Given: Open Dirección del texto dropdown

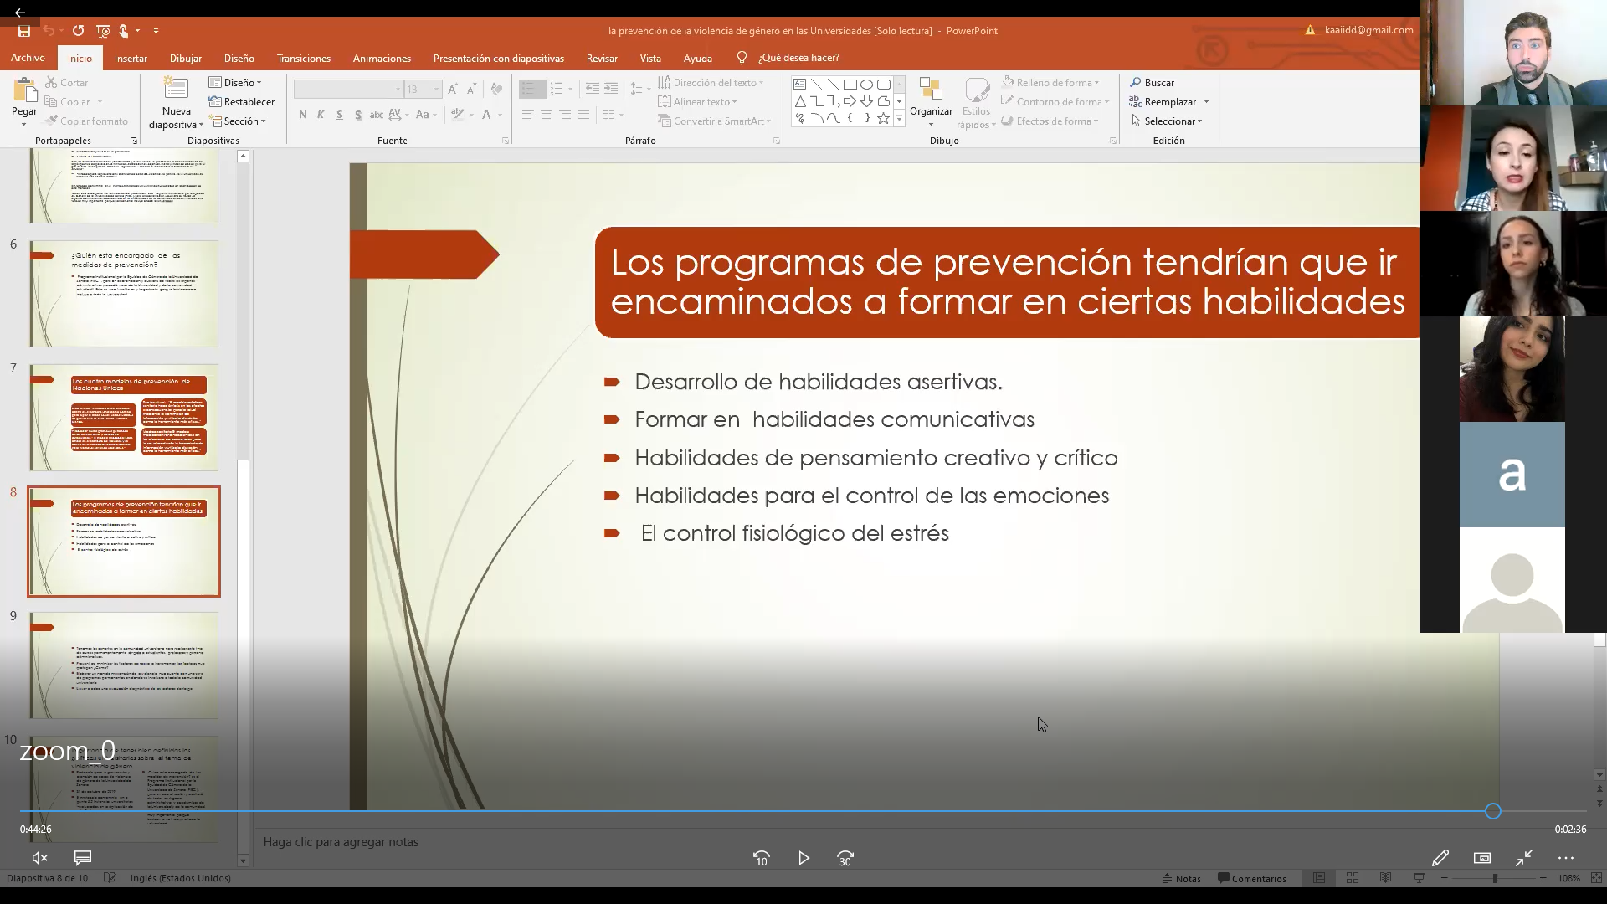Looking at the screenshot, I should [711, 83].
